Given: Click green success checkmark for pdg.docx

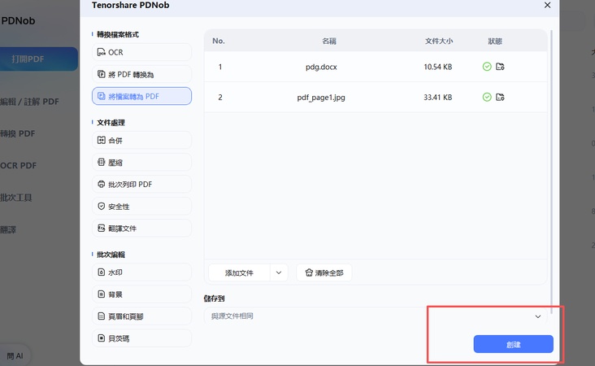Looking at the screenshot, I should tap(487, 67).
